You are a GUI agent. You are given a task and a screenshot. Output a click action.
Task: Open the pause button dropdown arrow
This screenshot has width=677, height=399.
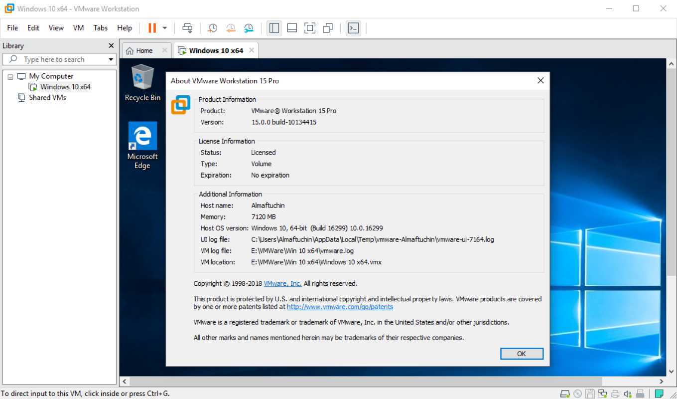(x=164, y=28)
